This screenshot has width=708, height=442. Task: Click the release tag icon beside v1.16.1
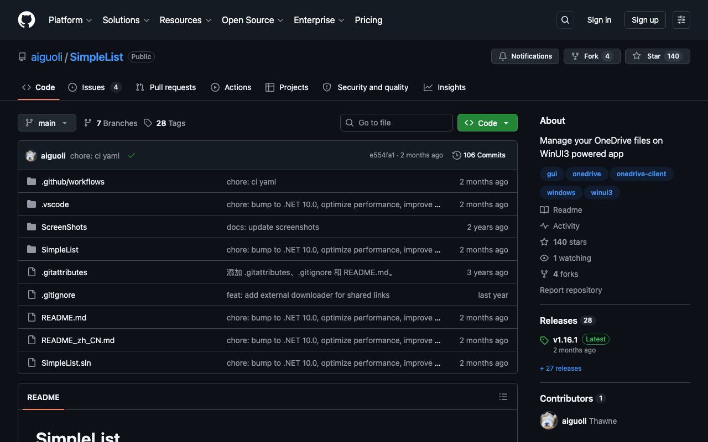click(544, 340)
